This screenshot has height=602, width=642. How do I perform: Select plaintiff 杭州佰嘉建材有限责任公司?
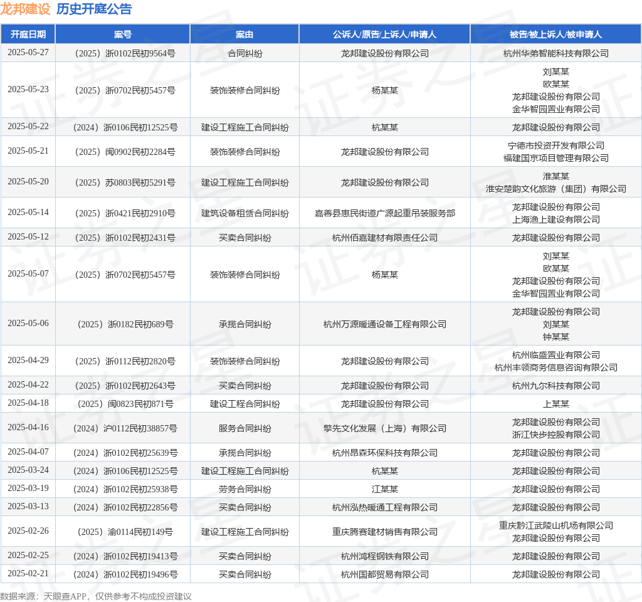coord(384,238)
